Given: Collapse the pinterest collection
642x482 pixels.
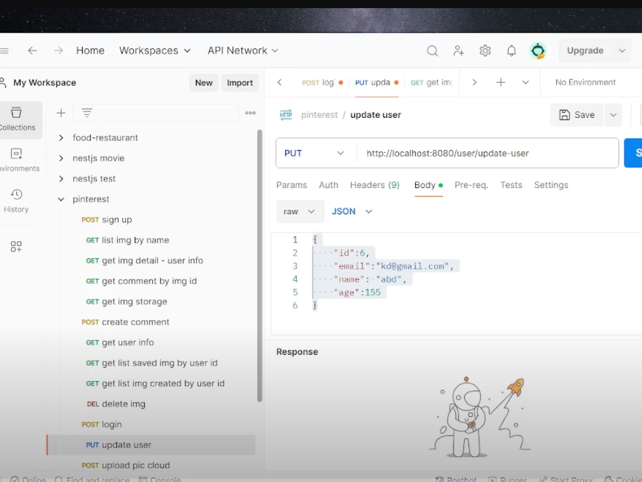Looking at the screenshot, I should pos(61,199).
